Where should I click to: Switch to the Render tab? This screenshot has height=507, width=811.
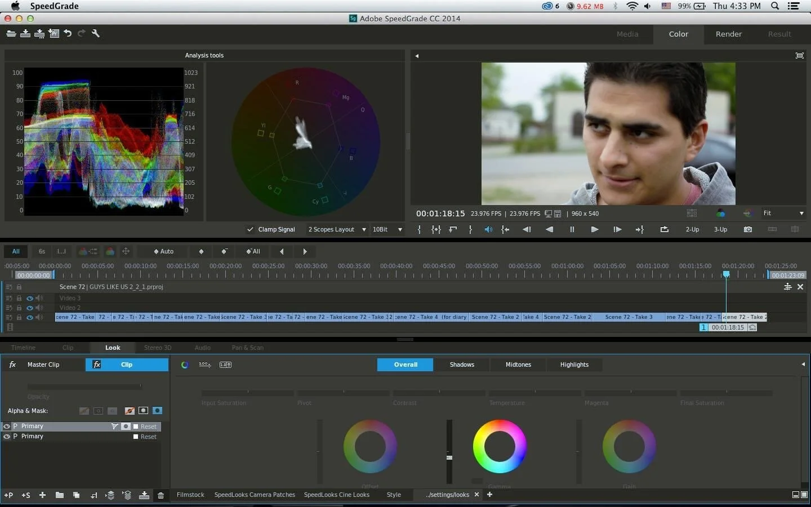(728, 34)
